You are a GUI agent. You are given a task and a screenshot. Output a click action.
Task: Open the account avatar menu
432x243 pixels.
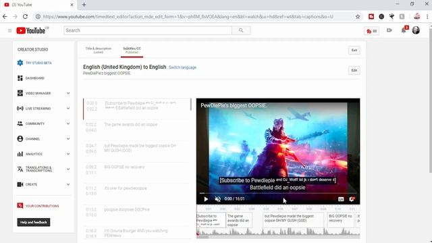416,30
